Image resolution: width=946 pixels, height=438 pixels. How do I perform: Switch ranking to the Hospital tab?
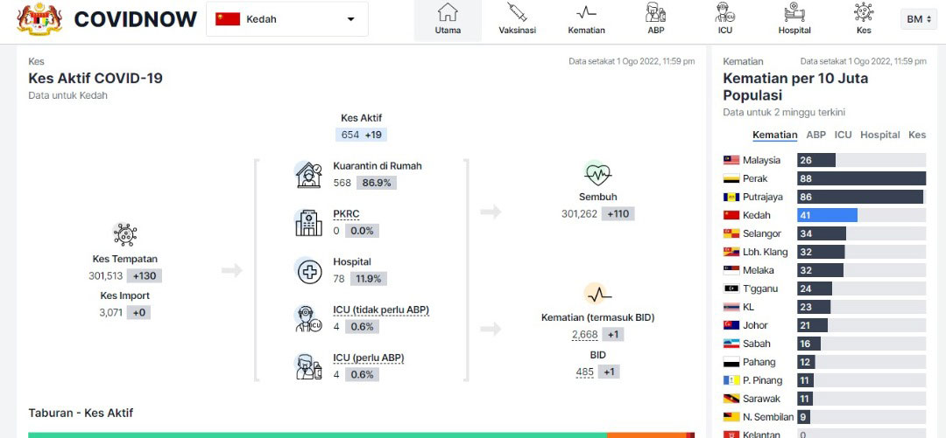click(x=879, y=135)
